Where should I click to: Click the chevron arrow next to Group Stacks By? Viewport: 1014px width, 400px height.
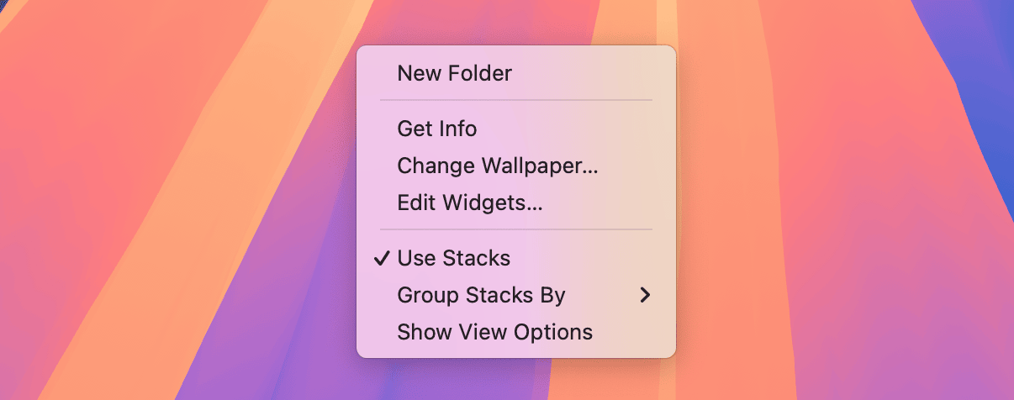(x=645, y=295)
